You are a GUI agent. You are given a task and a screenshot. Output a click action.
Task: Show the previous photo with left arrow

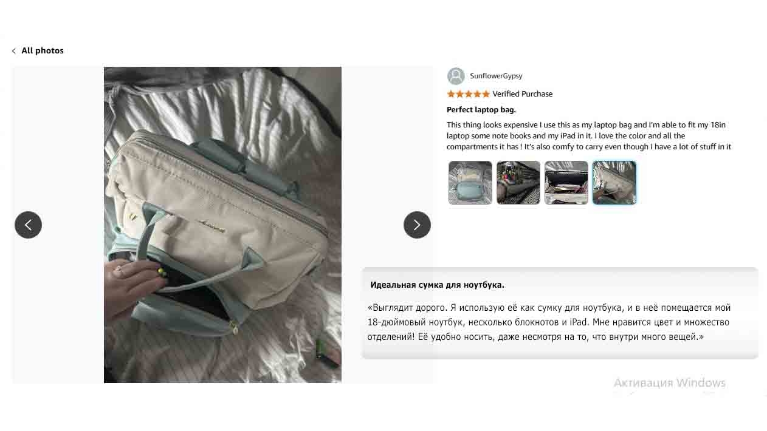click(x=28, y=225)
